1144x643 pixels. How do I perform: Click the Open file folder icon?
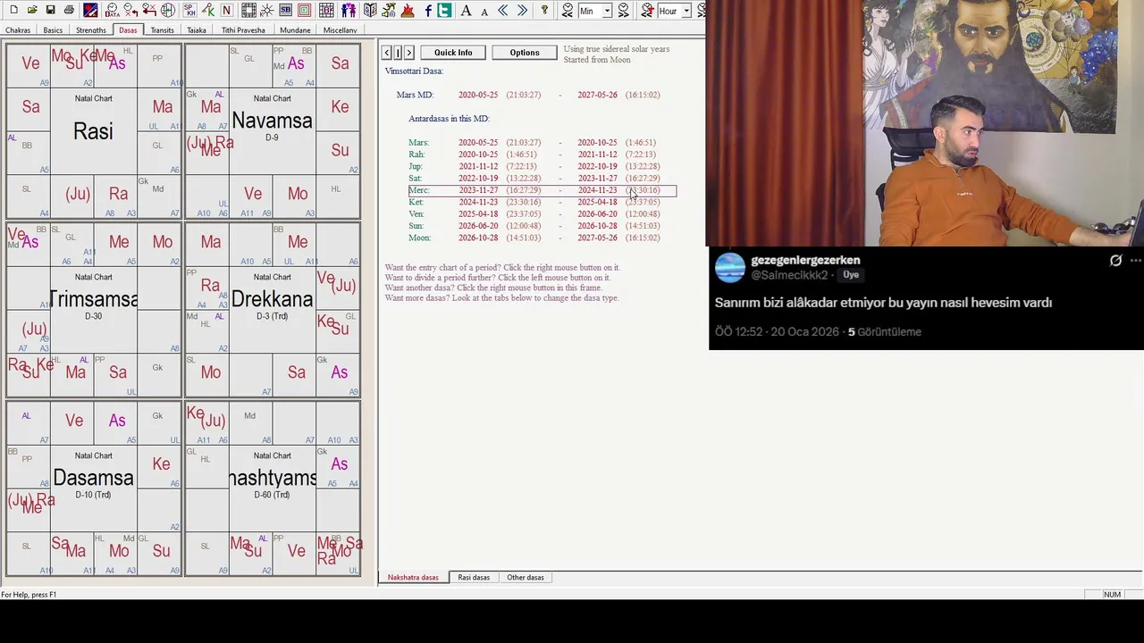click(x=32, y=10)
